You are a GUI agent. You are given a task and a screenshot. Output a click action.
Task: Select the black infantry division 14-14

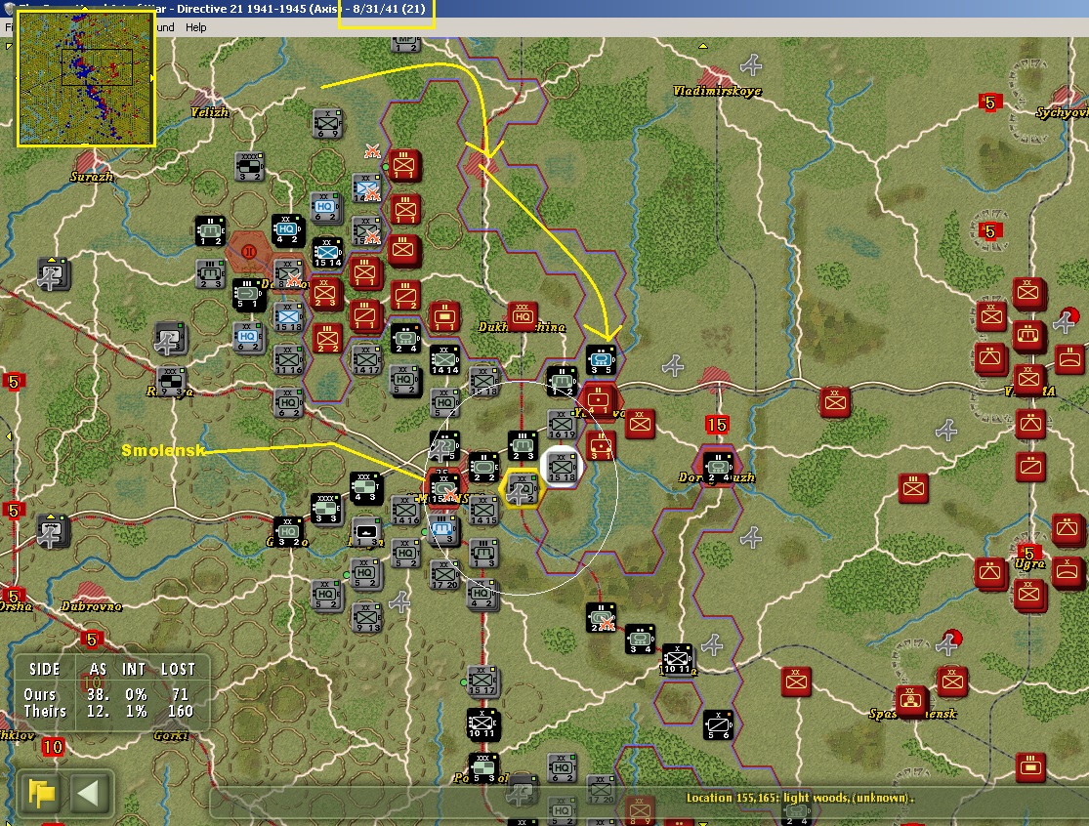[x=444, y=359]
